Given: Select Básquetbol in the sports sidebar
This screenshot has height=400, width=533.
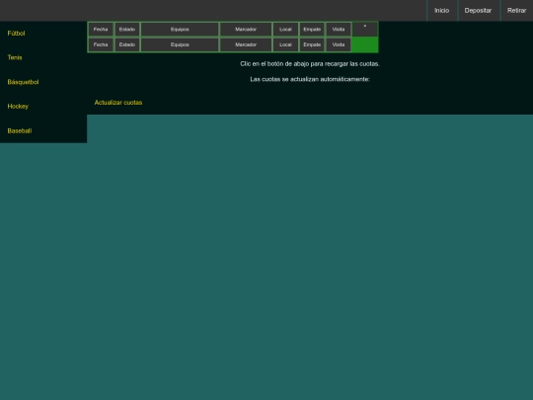Looking at the screenshot, I should click(x=23, y=82).
